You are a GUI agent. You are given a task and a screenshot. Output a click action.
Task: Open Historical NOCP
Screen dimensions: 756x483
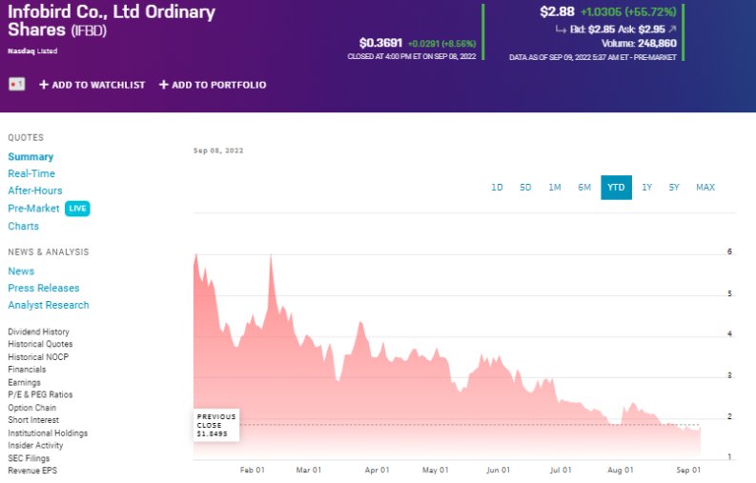[38, 357]
